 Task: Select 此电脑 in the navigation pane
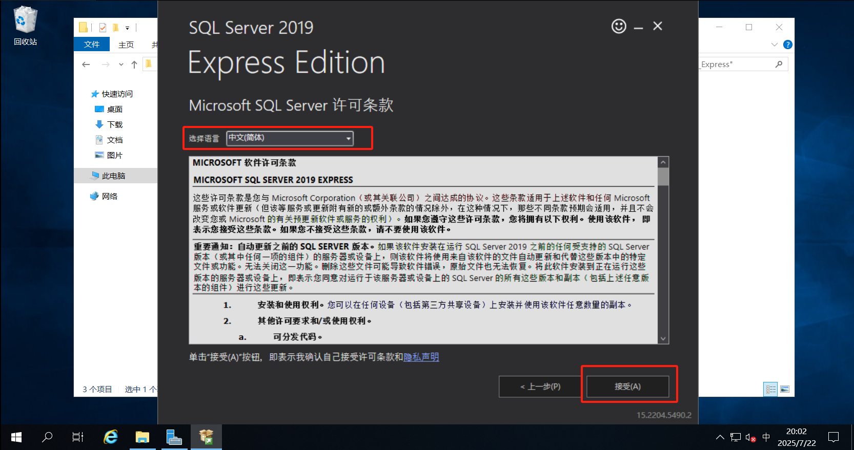pyautogui.click(x=108, y=176)
